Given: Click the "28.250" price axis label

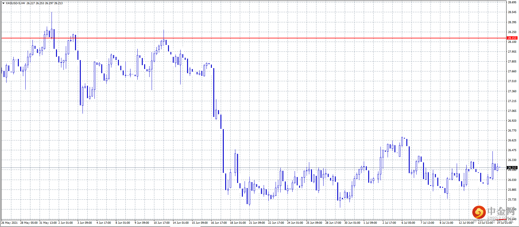Looking at the screenshot, I should (x=512, y=32).
